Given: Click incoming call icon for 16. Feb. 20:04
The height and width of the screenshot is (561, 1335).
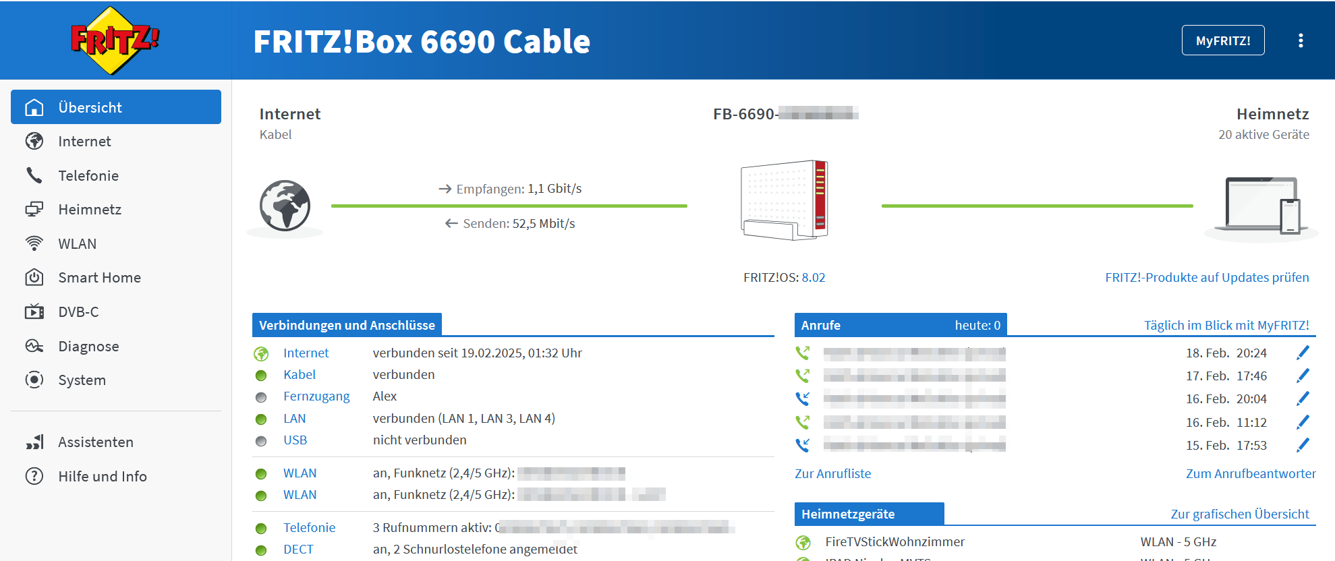Looking at the screenshot, I should tap(802, 398).
